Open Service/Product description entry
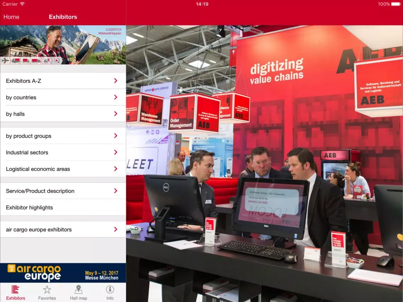The image size is (403, 302). (63, 191)
